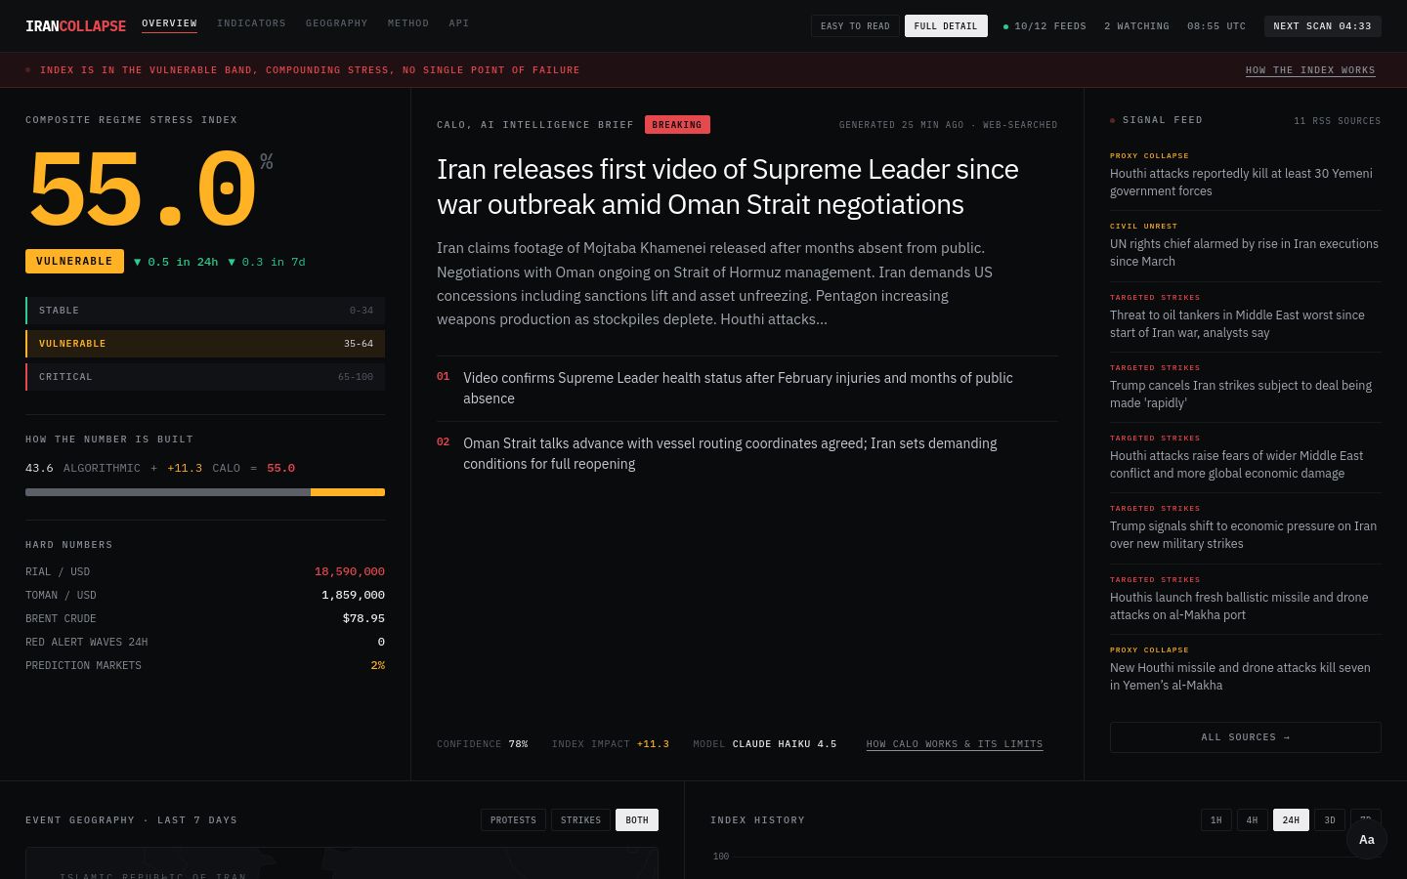Set index history range to 1H
Screen dimensions: 1407x879
1216,820
